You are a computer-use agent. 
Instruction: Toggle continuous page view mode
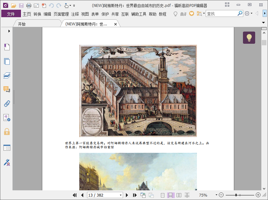coord(170,195)
